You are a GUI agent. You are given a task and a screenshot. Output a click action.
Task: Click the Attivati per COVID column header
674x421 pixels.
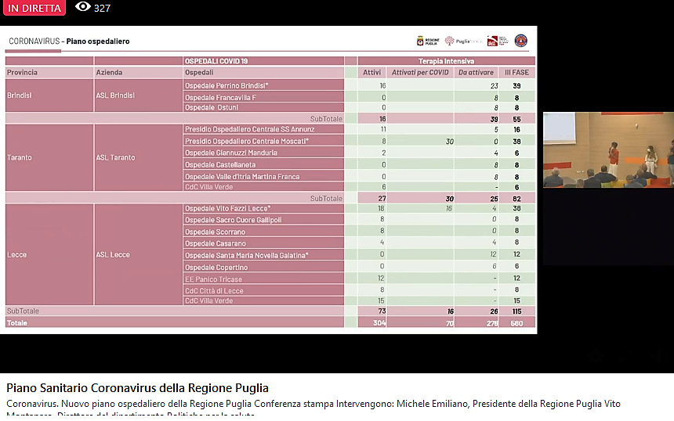pyautogui.click(x=420, y=73)
